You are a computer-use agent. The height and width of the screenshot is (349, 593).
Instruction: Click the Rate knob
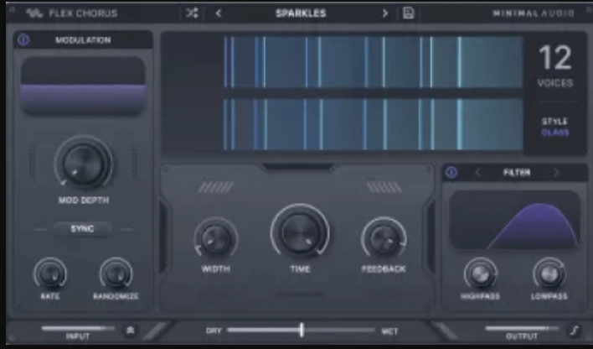click(50, 273)
